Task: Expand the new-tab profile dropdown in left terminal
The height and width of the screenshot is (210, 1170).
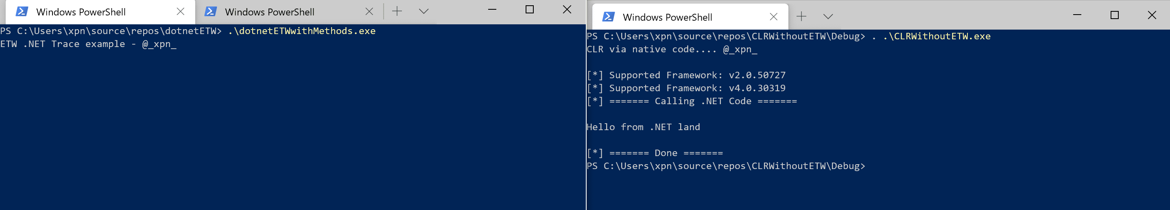Action: [424, 11]
